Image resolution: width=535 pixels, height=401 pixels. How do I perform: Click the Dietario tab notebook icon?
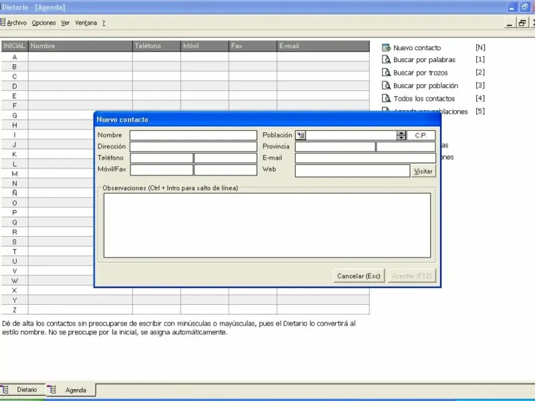click(x=5, y=390)
